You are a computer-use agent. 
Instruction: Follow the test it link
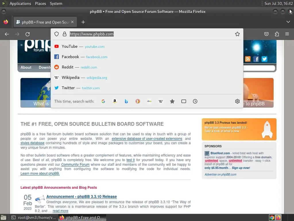coord(131,160)
